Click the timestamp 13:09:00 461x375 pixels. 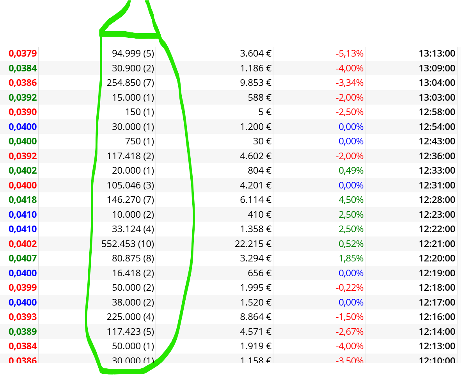tap(437, 68)
